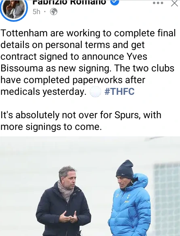The width and height of the screenshot is (180, 236).
Task: Click the 'It's absolutely not over' sentence
Action: (x=81, y=115)
